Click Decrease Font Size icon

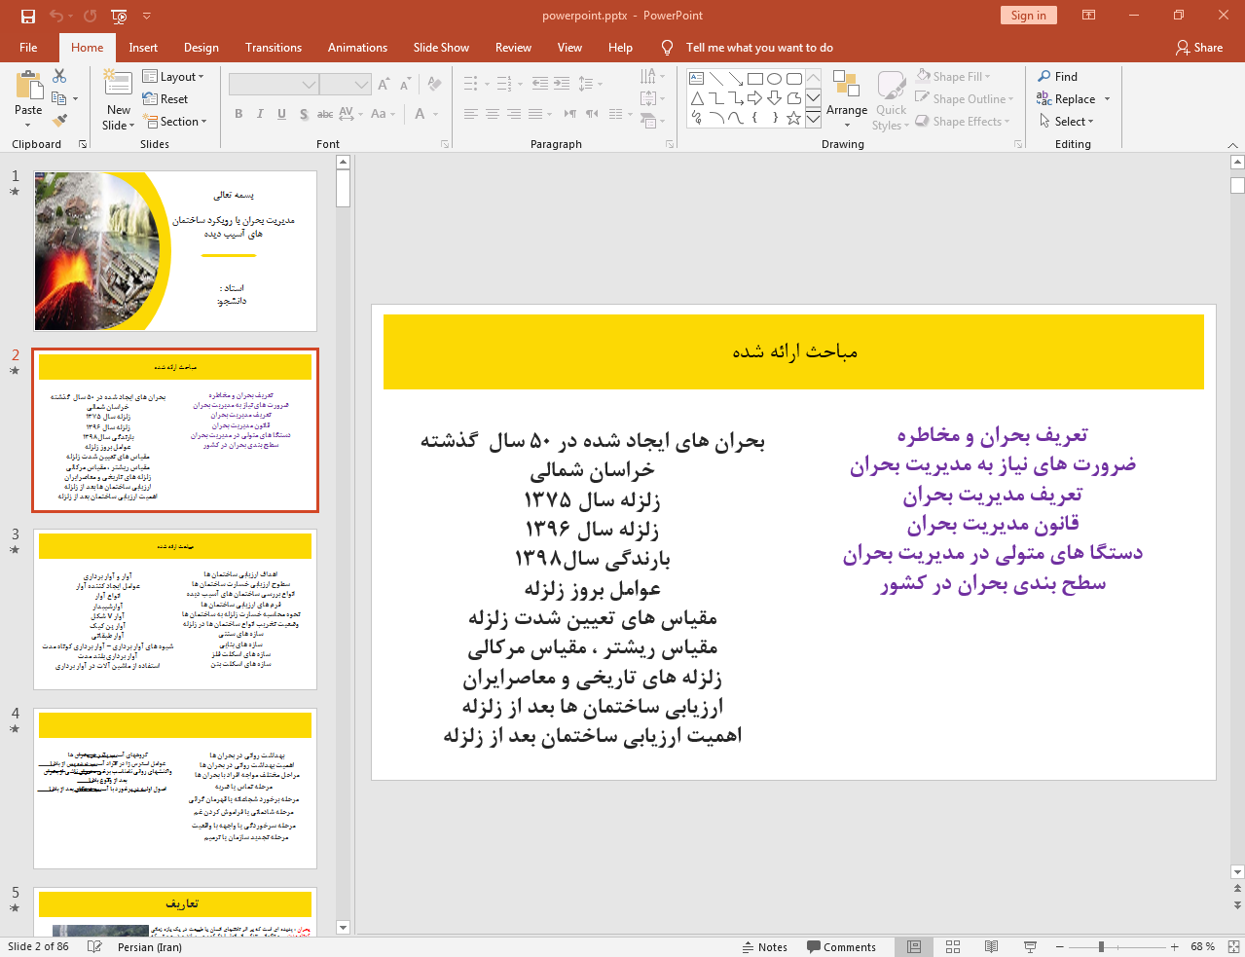pos(405,85)
